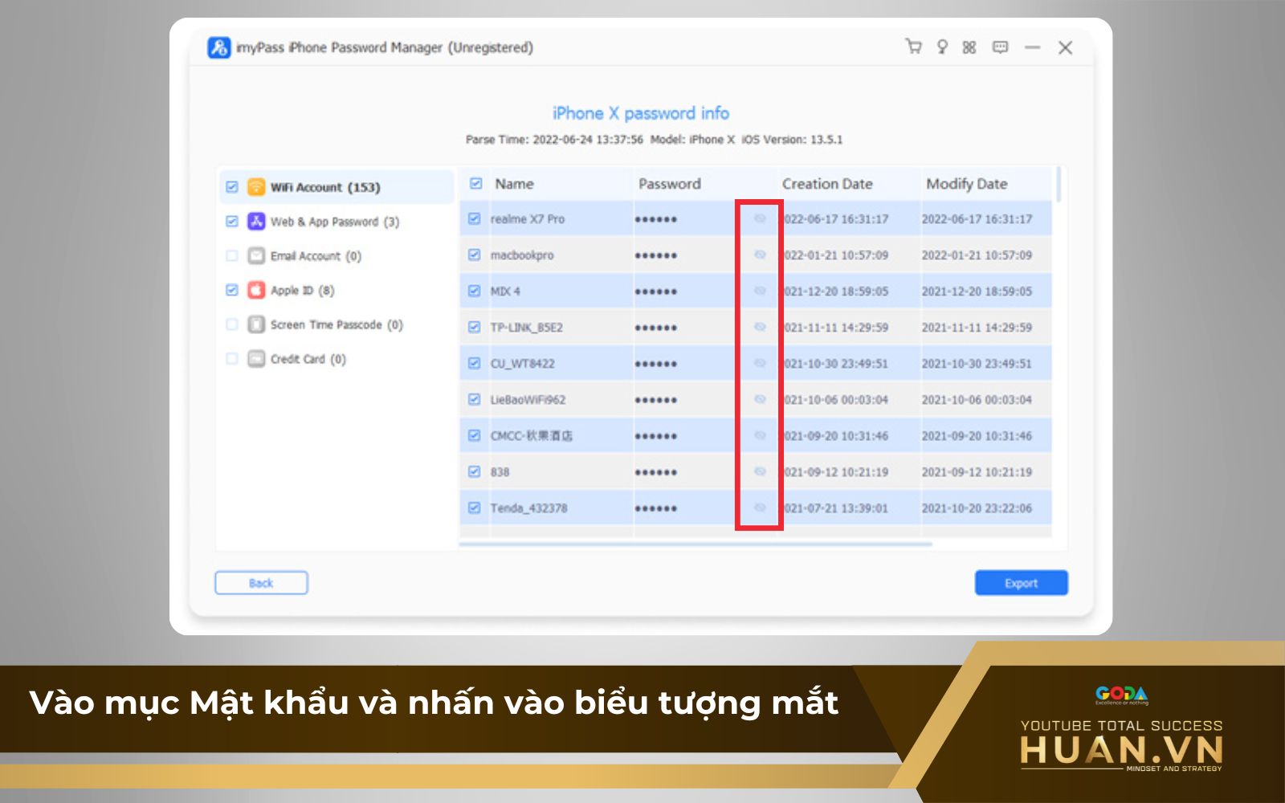Click modify date 2021-10-20 23:22:06
1285x803 pixels.
(977, 507)
